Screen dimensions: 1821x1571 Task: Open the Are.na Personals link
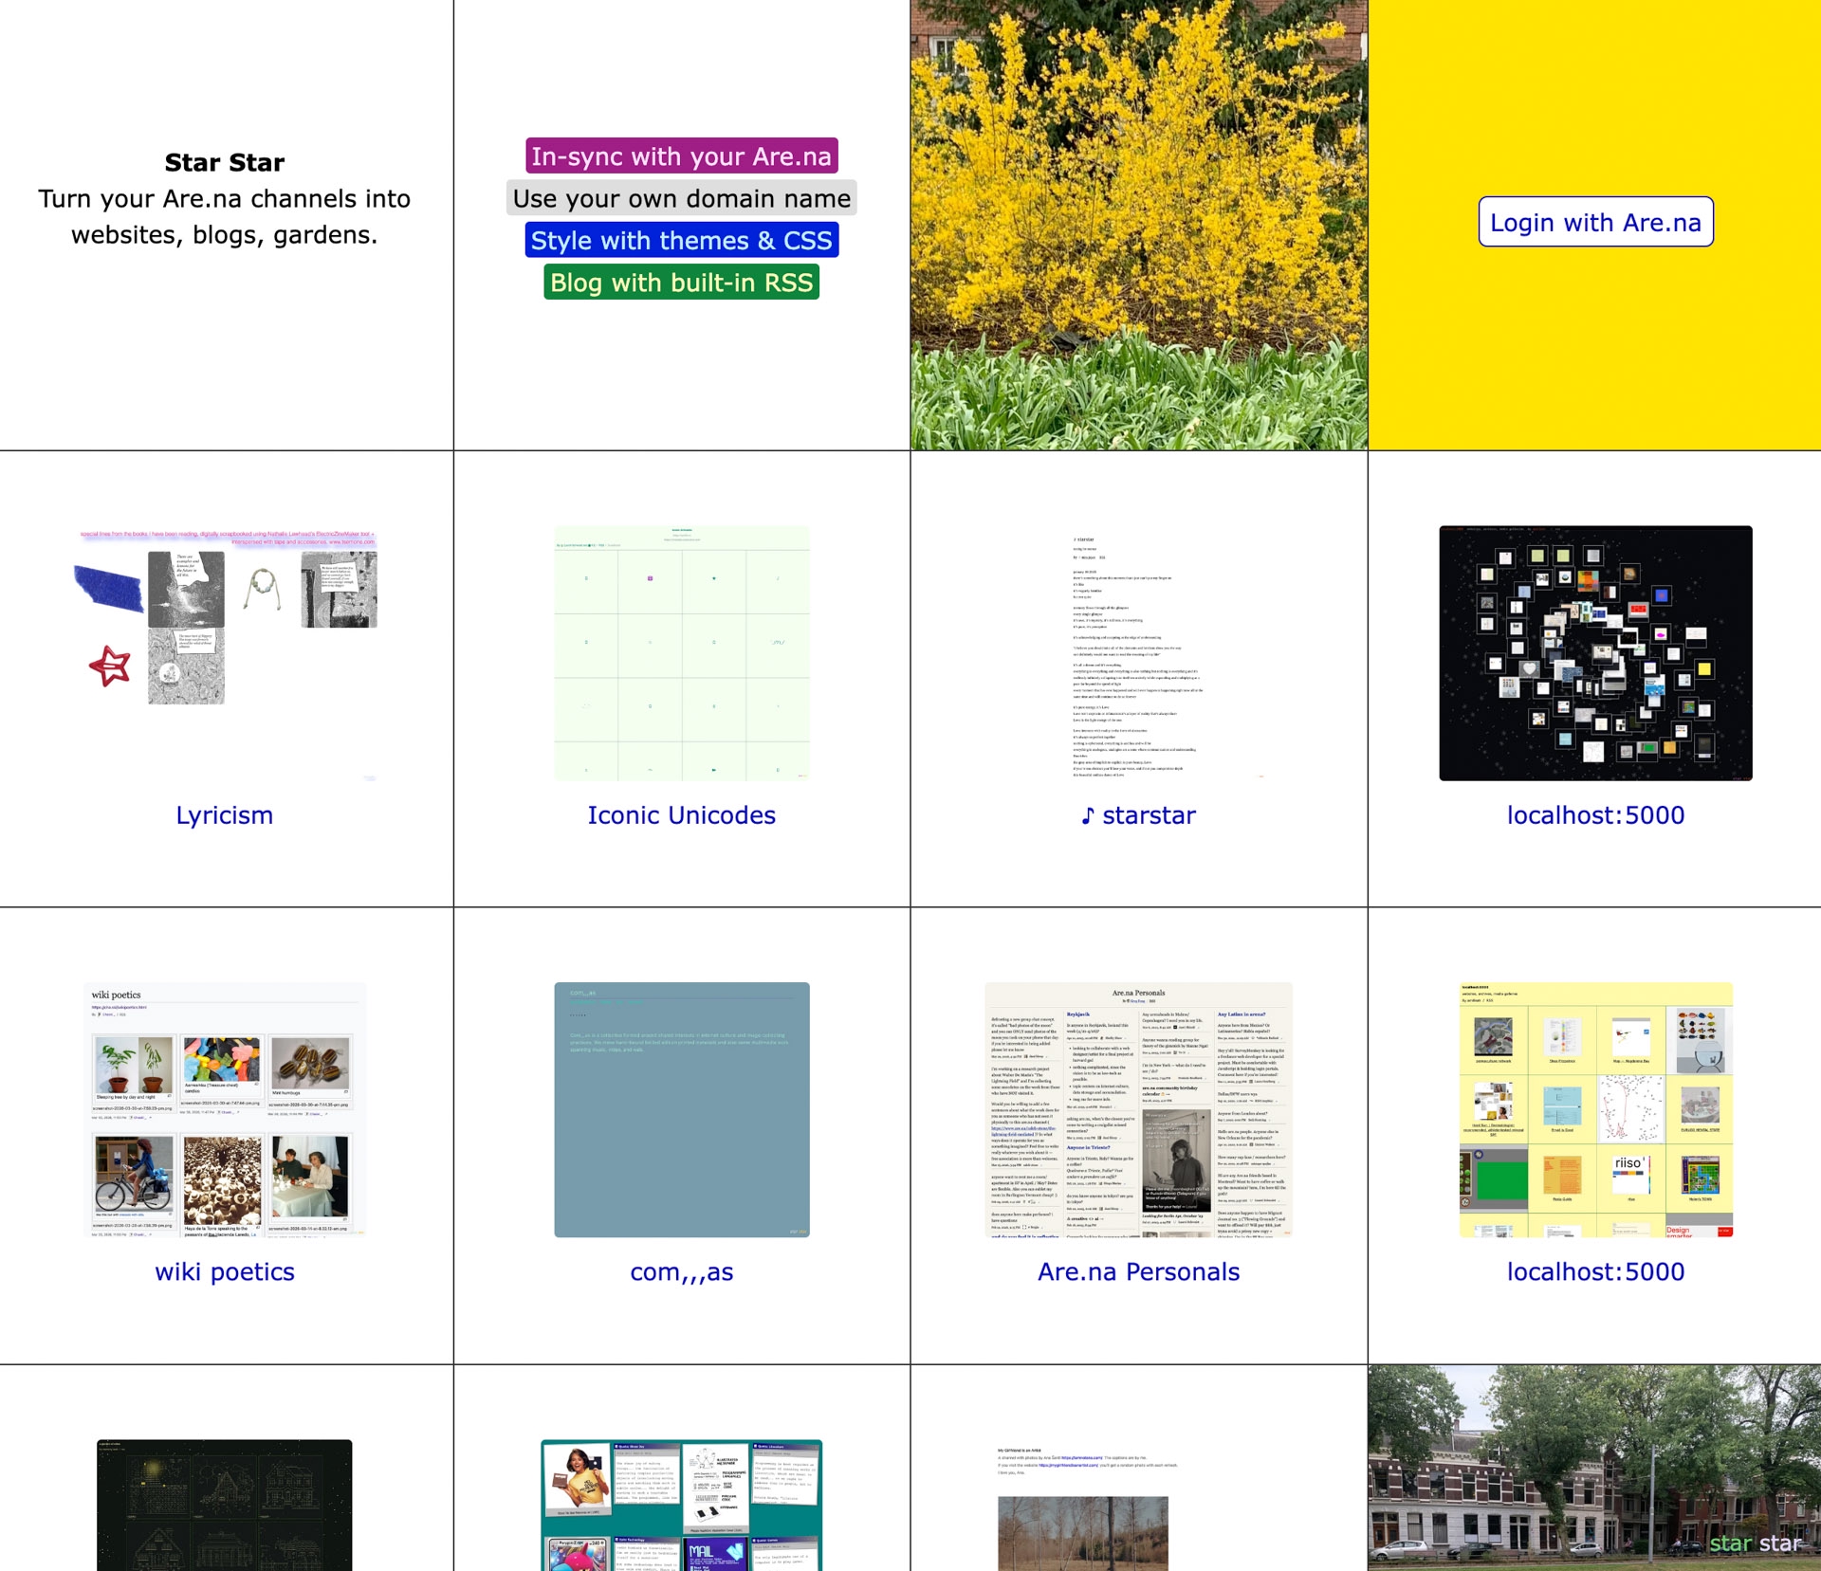[1138, 1271]
